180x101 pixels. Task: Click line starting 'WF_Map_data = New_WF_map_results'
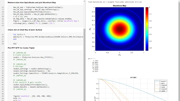coord(42,19)
